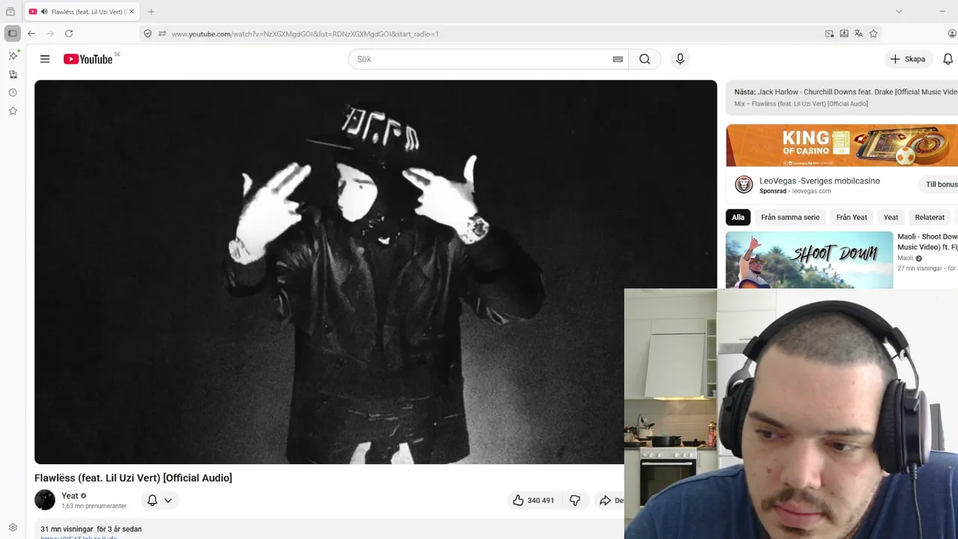The height and width of the screenshot is (539, 958).
Task: Go to the YouTube home logo
Action: pyautogui.click(x=88, y=59)
